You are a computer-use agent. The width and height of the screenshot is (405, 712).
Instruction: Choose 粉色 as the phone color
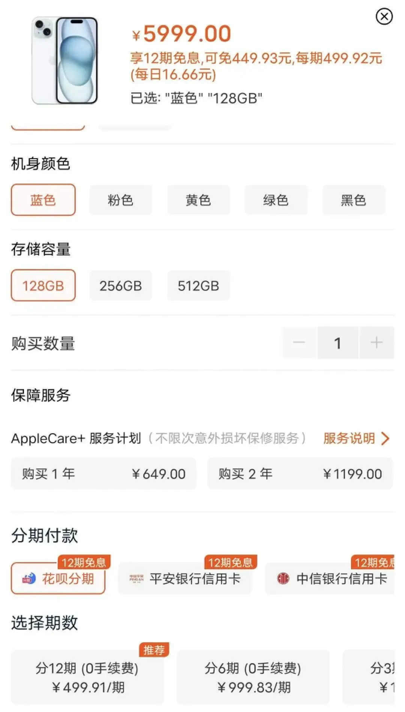click(120, 200)
